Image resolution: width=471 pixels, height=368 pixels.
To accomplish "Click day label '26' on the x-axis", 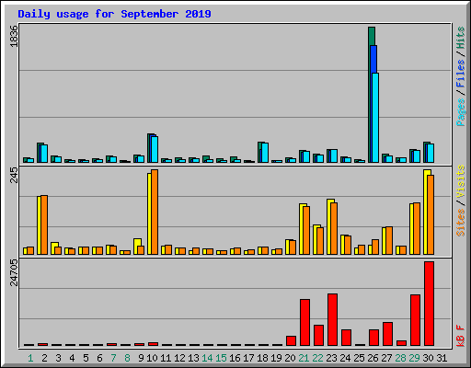I will pyautogui.click(x=373, y=358).
